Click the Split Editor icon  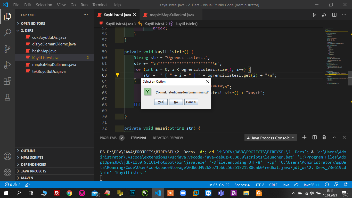(x=334, y=15)
